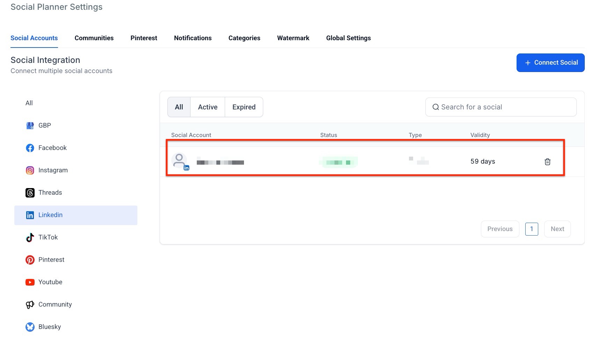Click the Bluesky butterfly icon

click(x=30, y=327)
